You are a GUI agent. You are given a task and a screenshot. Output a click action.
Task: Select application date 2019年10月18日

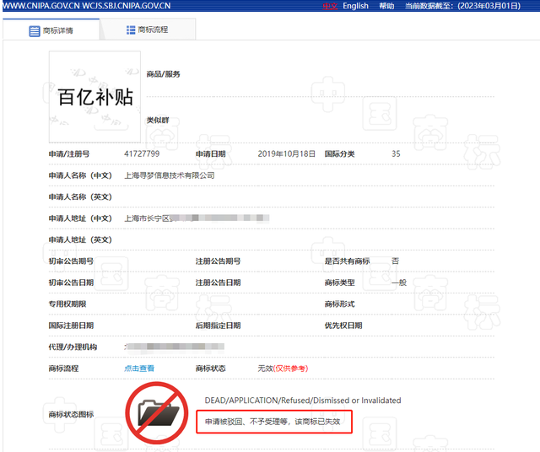[x=287, y=153]
